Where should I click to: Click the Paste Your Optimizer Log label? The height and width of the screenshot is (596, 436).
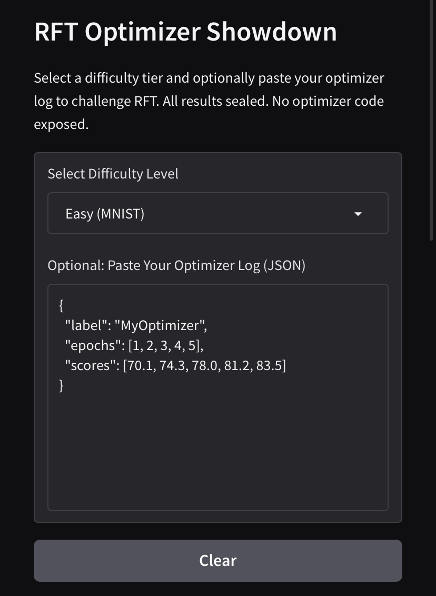pyautogui.click(x=176, y=265)
